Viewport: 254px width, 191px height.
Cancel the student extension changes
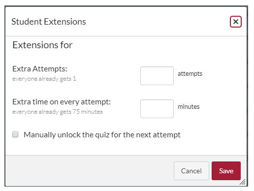(x=191, y=171)
